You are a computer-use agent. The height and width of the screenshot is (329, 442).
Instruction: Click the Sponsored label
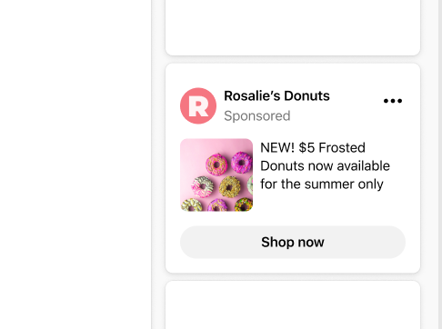[x=257, y=116]
